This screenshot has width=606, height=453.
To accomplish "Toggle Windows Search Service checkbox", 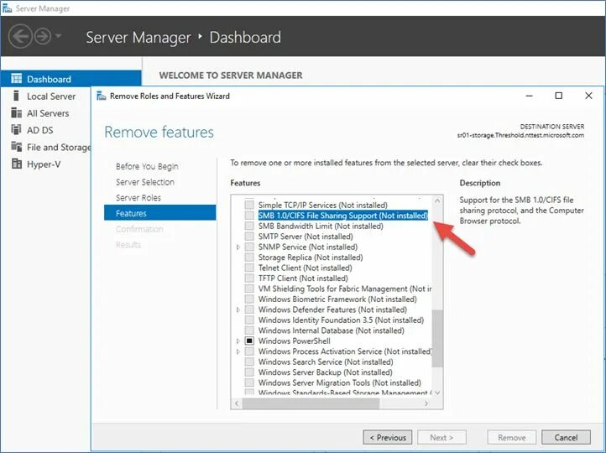I will [x=249, y=362].
